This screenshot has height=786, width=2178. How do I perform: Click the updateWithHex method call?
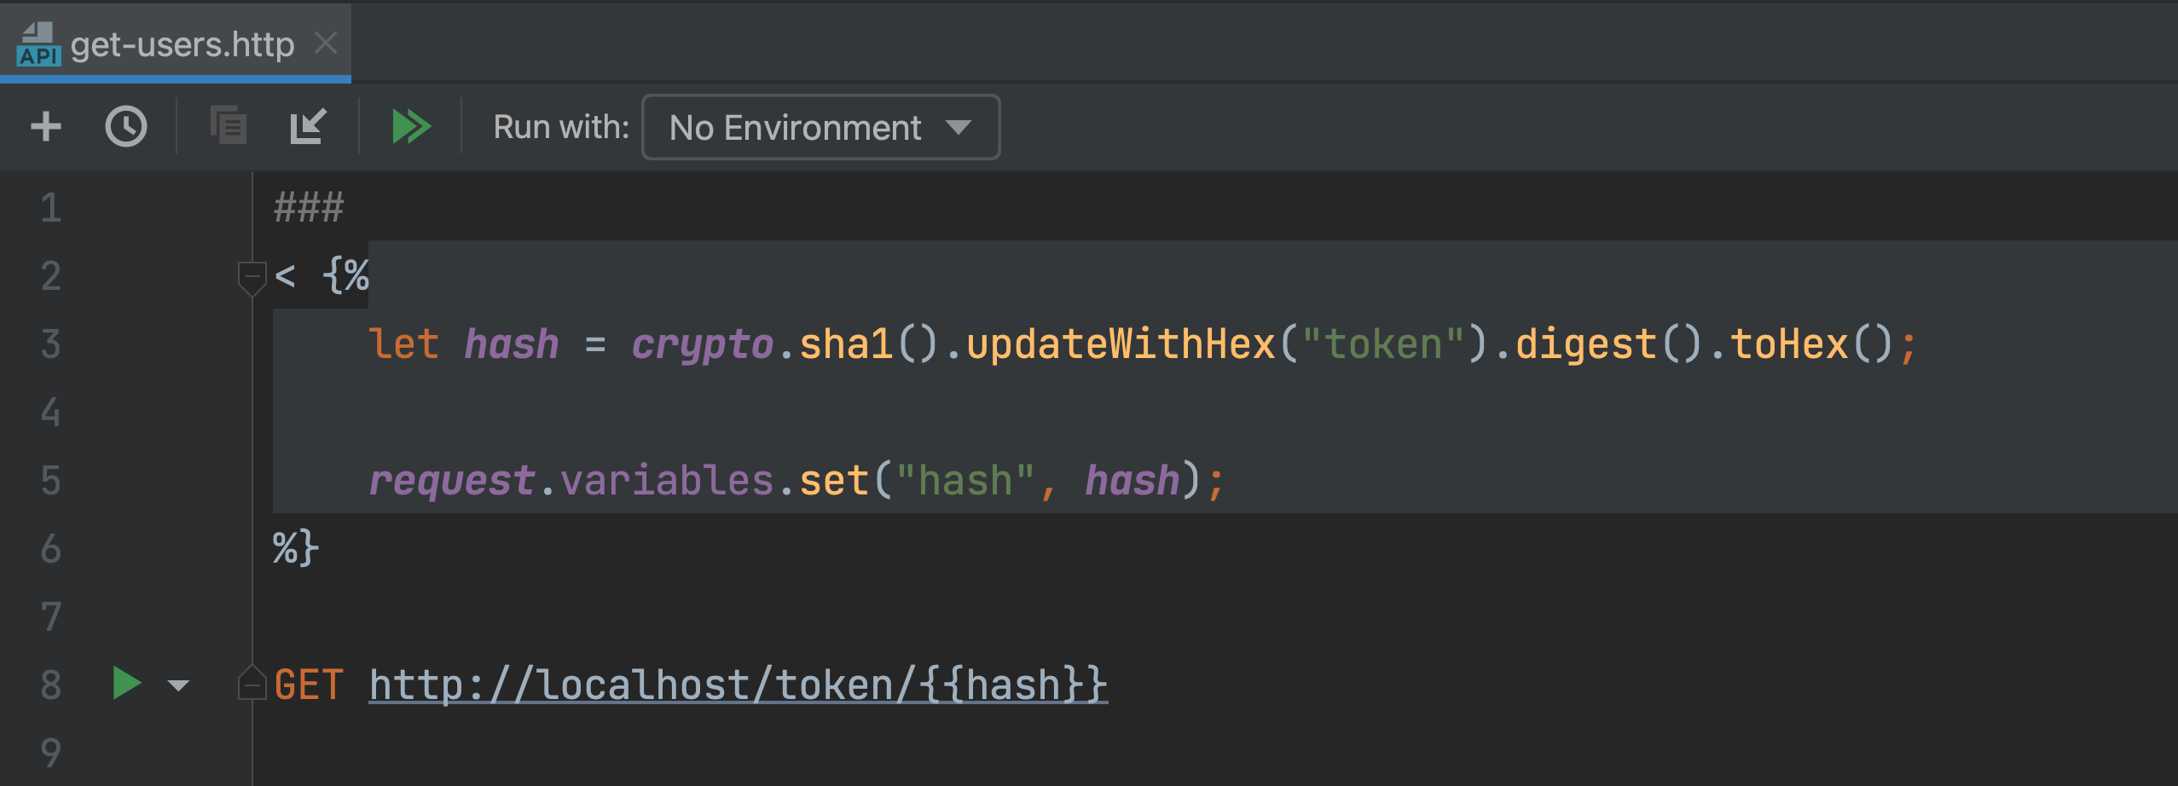pos(1120,344)
